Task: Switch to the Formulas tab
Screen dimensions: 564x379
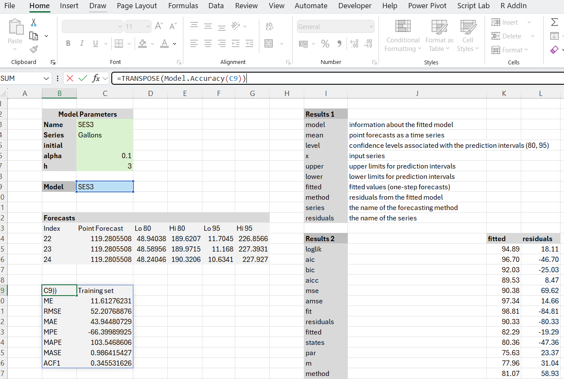Action: [x=183, y=6]
